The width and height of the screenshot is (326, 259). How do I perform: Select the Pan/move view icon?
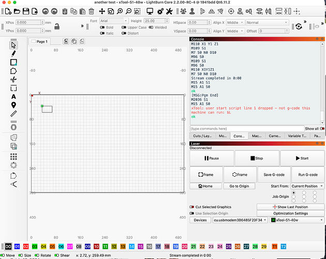coord(102,11)
